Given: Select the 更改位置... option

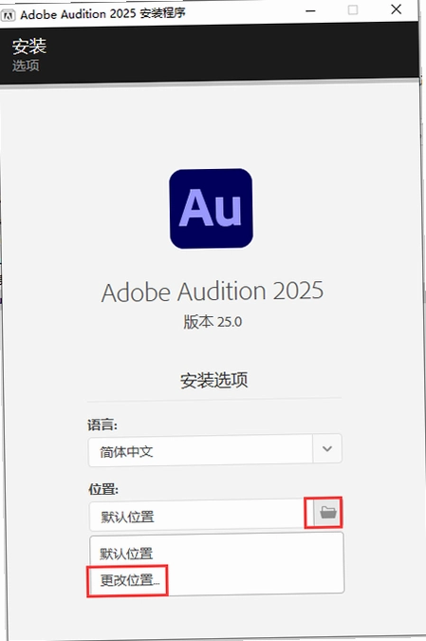Looking at the screenshot, I should click(129, 579).
